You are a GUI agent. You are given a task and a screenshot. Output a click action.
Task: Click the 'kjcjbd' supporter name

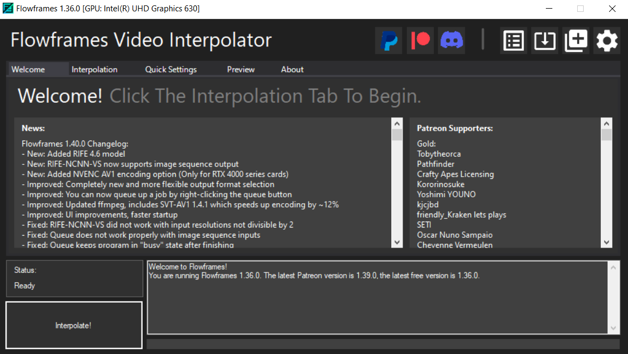(427, 205)
